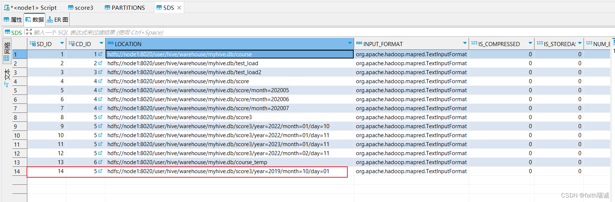The height and width of the screenshot is (202, 615).
Task: Switch to 网格 grid view mode
Action: (7, 51)
